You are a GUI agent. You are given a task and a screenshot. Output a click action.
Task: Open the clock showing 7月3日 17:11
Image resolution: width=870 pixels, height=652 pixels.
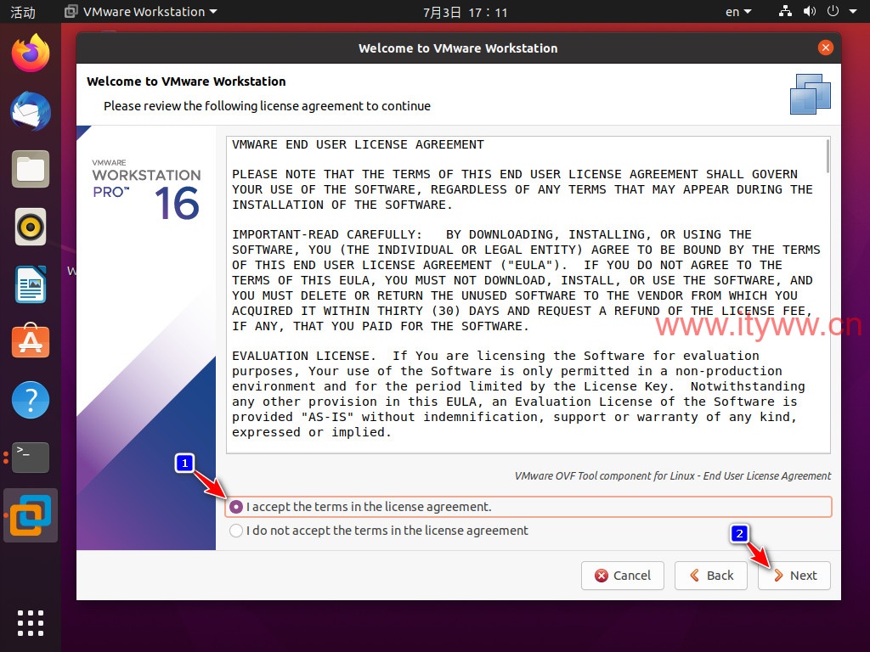(465, 12)
